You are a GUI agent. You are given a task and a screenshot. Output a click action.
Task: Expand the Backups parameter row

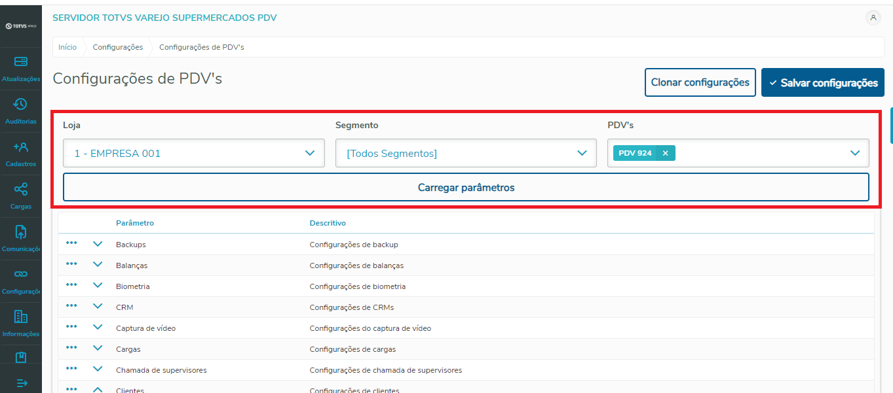(98, 243)
